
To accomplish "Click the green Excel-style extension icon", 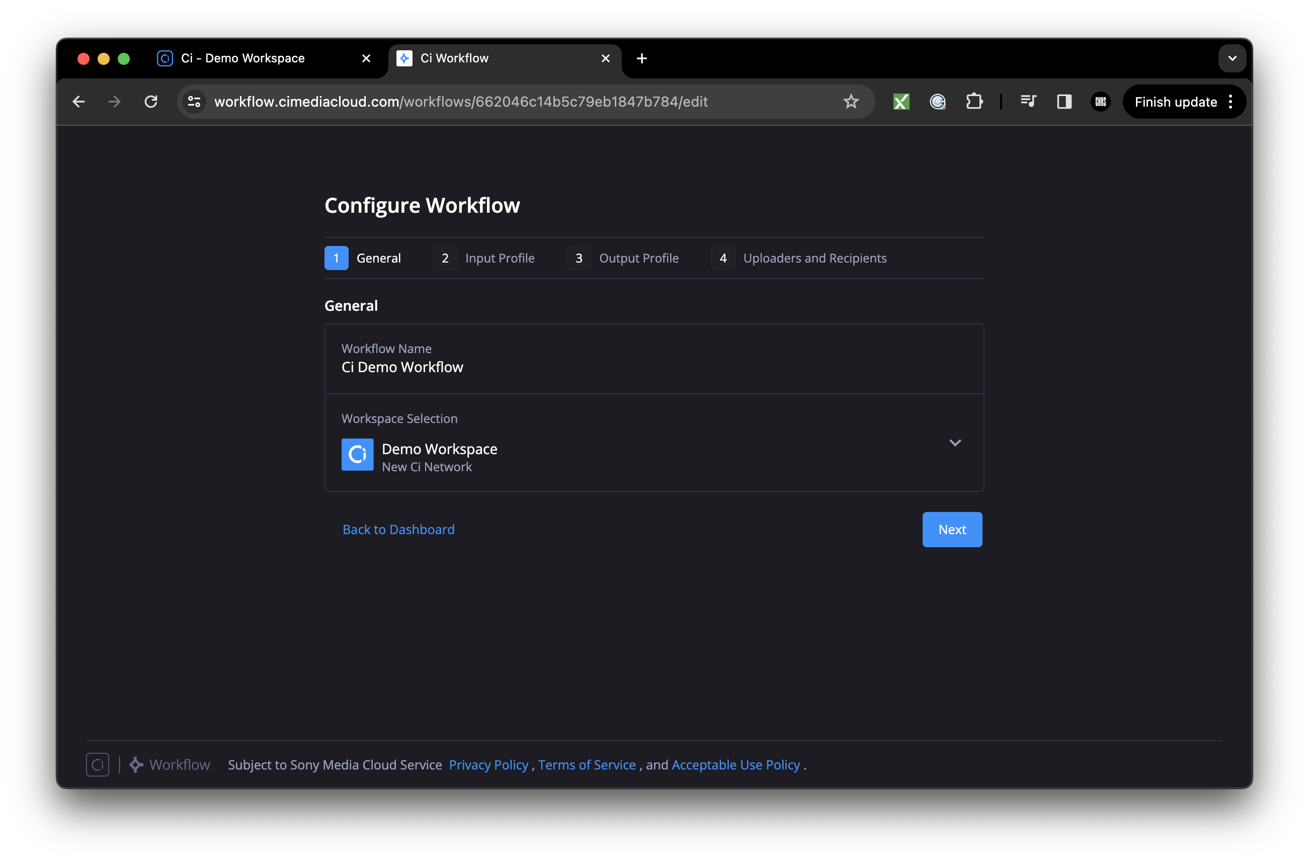I will point(901,101).
